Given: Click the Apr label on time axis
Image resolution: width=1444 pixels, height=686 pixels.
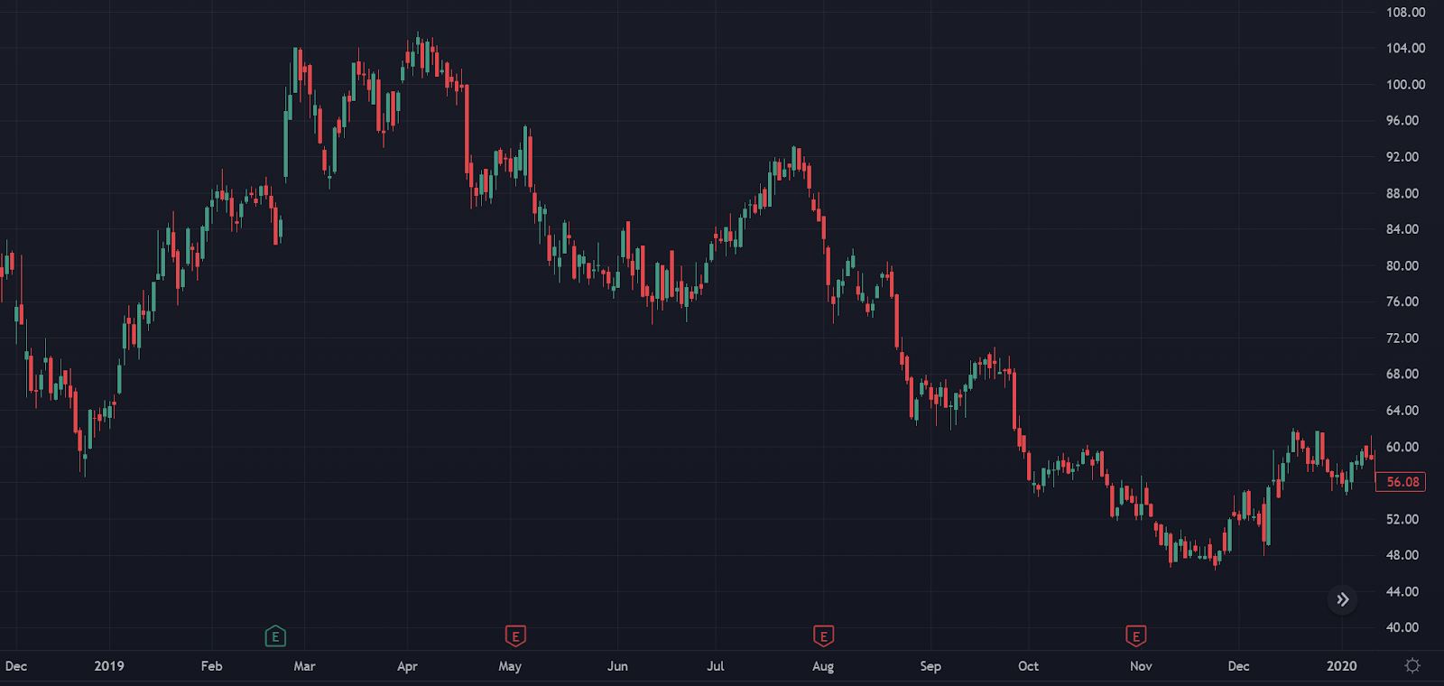Looking at the screenshot, I should click(x=407, y=666).
